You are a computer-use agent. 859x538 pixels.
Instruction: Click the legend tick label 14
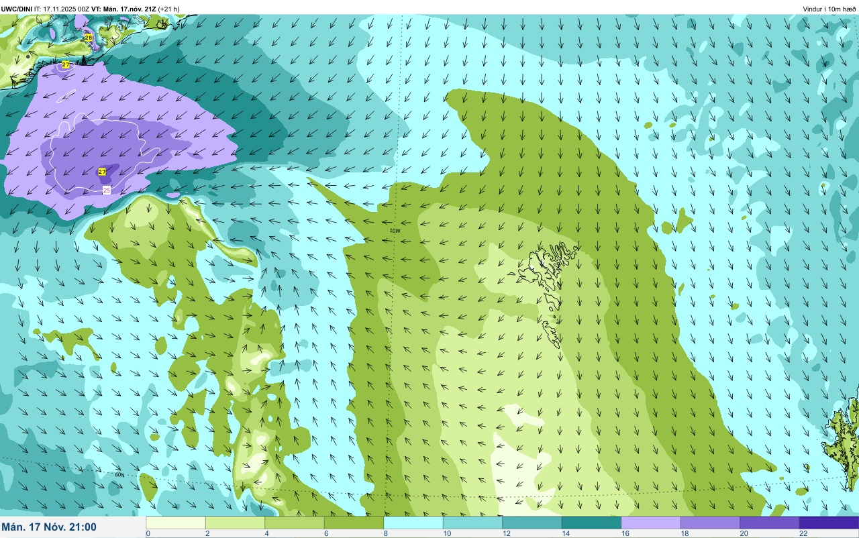click(x=565, y=533)
